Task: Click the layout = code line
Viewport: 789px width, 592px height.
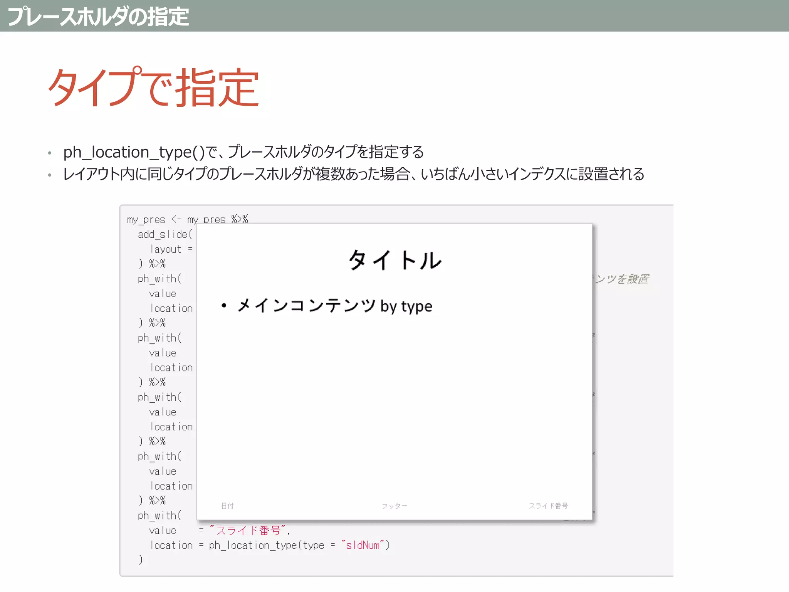Action: pyautogui.click(x=171, y=249)
